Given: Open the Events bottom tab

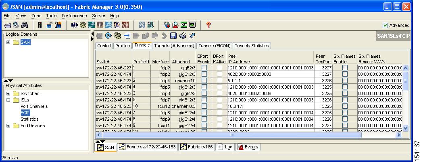Looking at the screenshot, I should tap(248, 147).
